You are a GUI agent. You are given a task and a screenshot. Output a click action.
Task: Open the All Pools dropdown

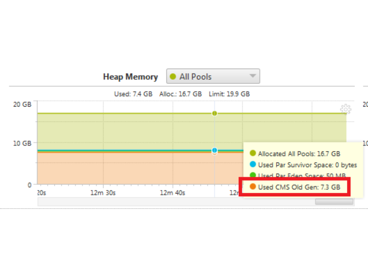[x=213, y=76]
